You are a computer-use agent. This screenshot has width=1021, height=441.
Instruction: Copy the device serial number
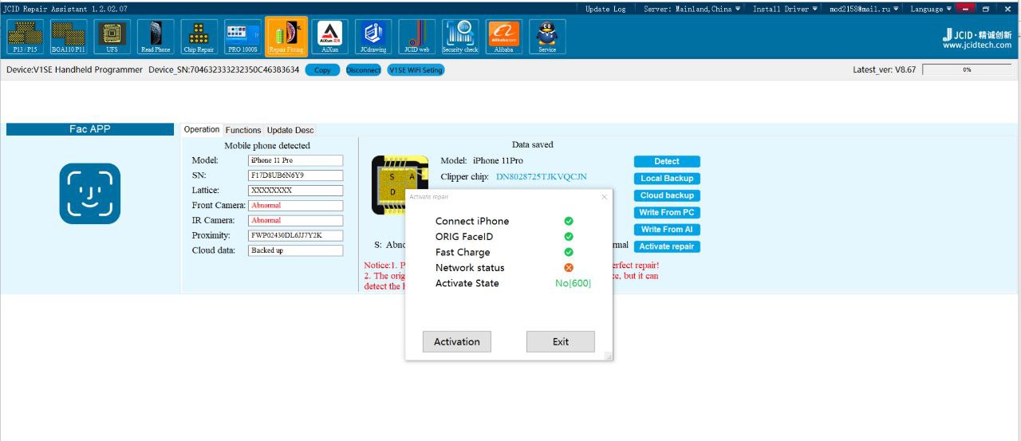[x=322, y=70]
